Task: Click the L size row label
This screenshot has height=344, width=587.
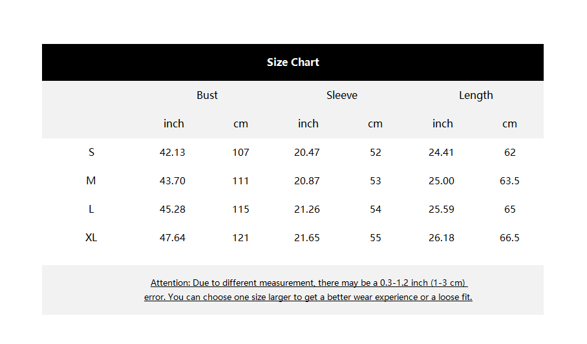Action: (x=91, y=210)
